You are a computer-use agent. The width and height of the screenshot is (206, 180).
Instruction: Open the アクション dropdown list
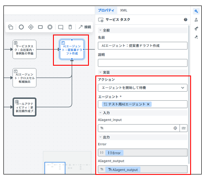pyautogui.click(x=143, y=88)
